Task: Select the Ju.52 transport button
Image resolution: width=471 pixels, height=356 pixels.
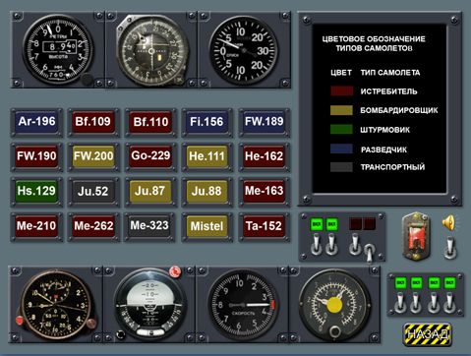Action: click(x=93, y=191)
